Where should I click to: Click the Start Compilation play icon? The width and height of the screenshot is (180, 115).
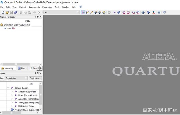[x=114, y=12]
